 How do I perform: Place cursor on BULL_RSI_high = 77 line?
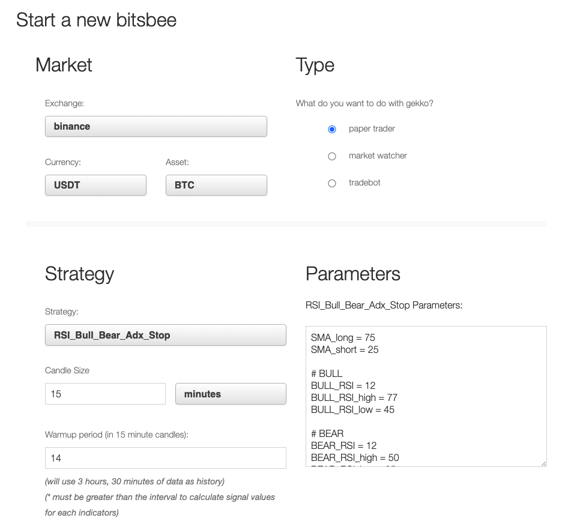(x=354, y=397)
